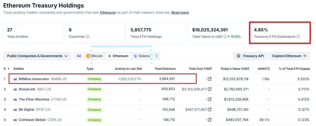Click info icon beside Total Value in USD
Viewport: 316px width, 126px height.
click(225, 37)
